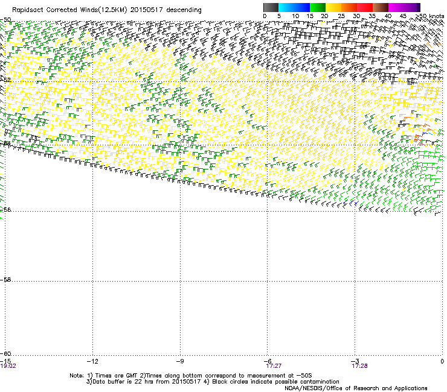Click the '-58' latitude axis label

(x=5, y=280)
